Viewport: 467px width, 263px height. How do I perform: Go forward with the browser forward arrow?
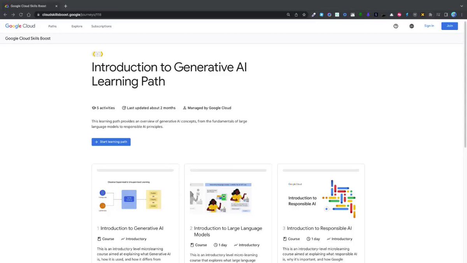13,14
